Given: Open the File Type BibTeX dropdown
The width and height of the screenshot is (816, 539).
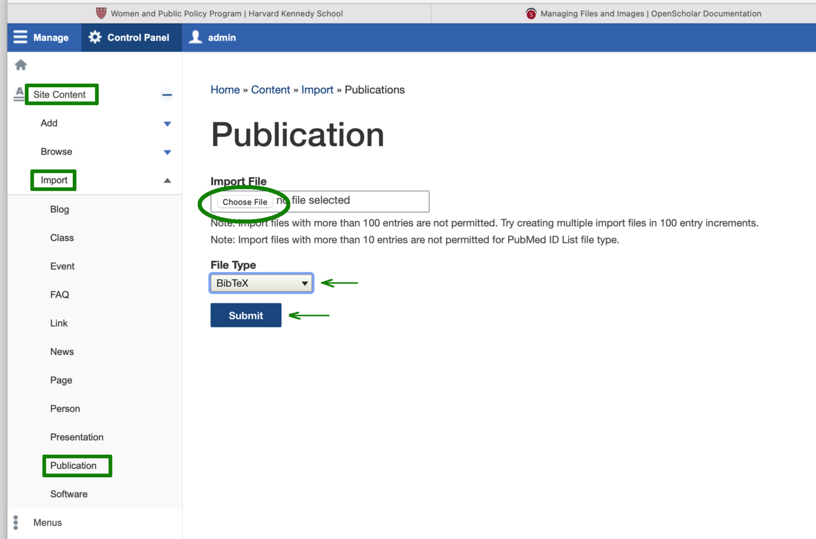Looking at the screenshot, I should 261,284.
